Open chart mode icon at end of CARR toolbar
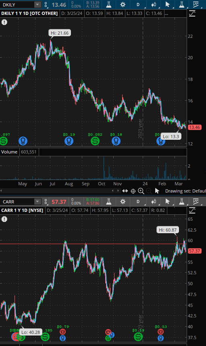 pyautogui.click(x=196, y=201)
